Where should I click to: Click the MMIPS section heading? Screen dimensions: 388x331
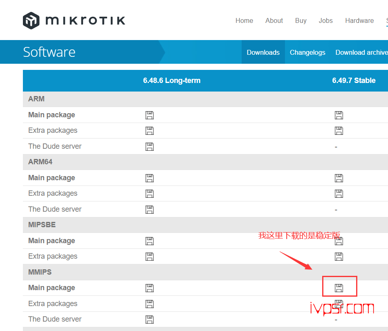pos(40,272)
